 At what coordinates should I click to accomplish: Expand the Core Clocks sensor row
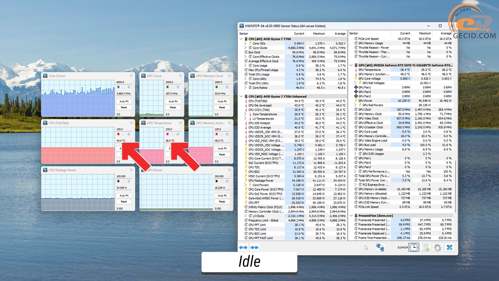[245, 48]
